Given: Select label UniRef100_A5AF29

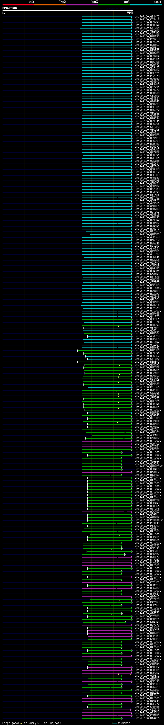Looking at the screenshot, I should click(x=147, y=336).
